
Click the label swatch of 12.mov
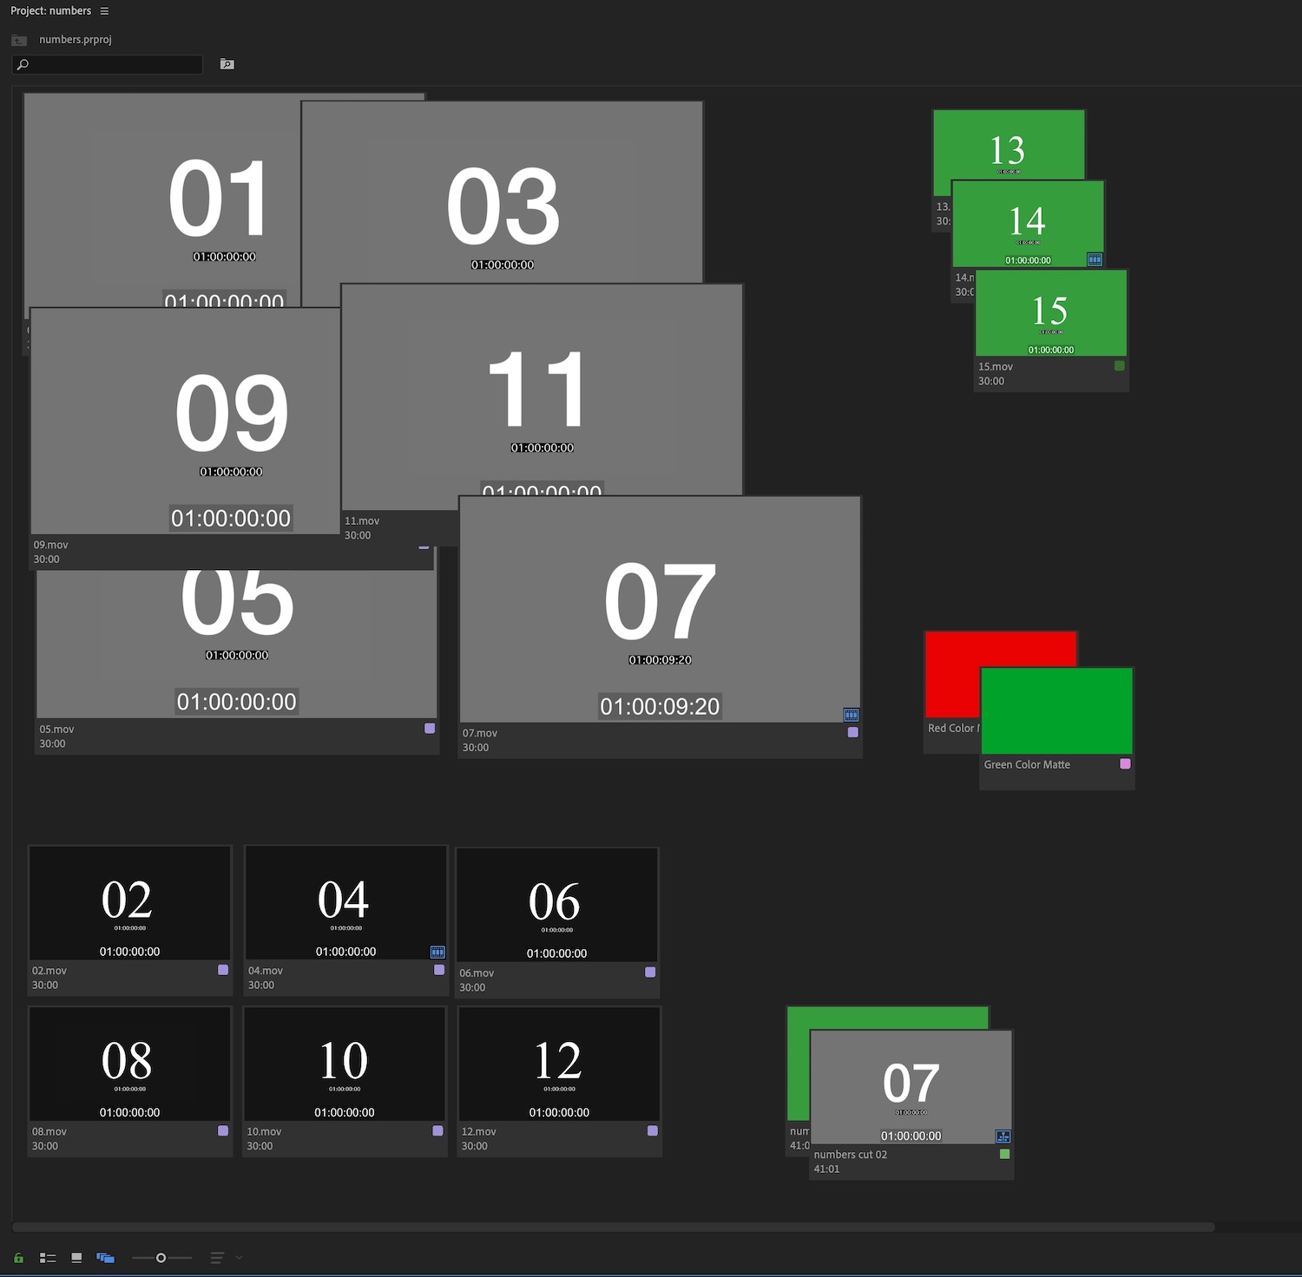[653, 1131]
